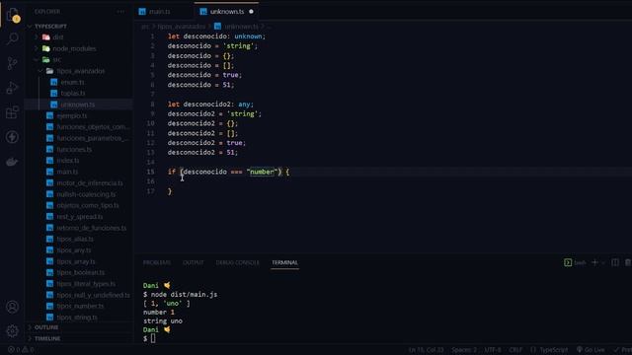Switch to the PROBLEMS panel tab
The image size is (632, 355).
(157, 263)
